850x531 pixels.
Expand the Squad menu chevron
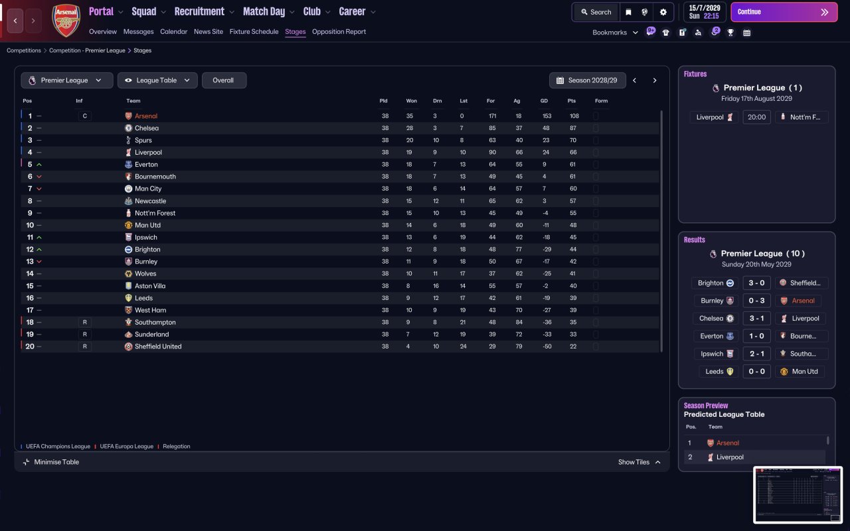163,12
